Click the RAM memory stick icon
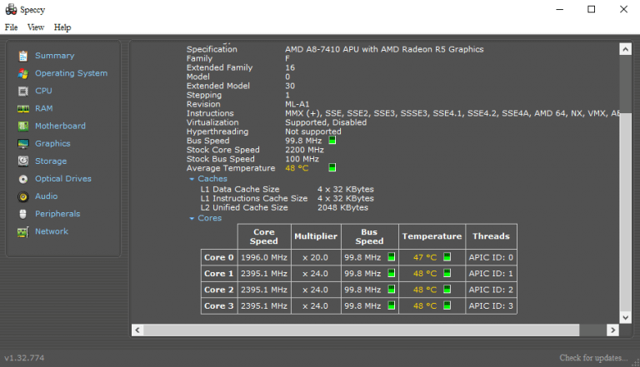Screen dimensions: 640x367 [x=23, y=108]
